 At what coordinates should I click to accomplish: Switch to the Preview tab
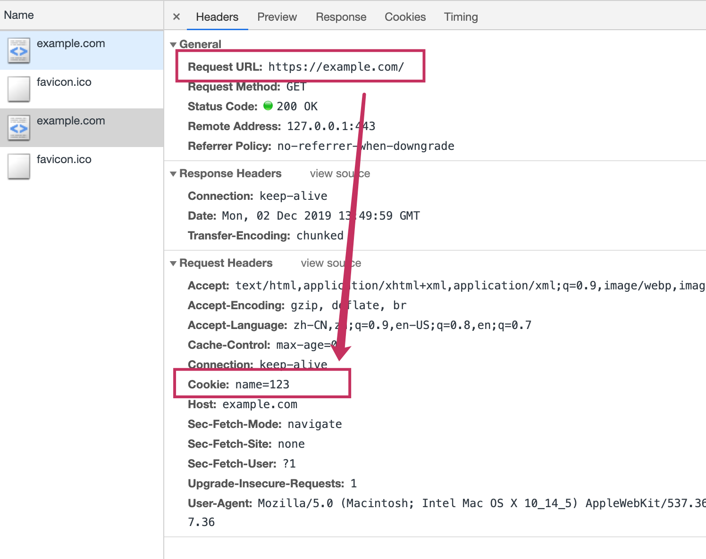click(x=277, y=17)
